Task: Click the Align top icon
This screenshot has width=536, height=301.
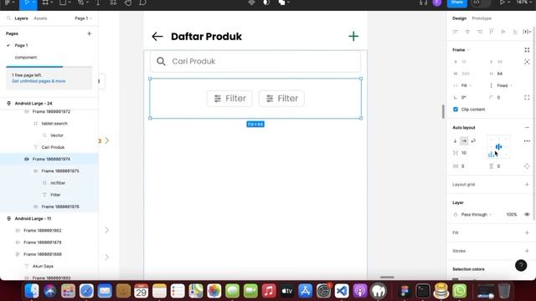Action: click(492, 32)
